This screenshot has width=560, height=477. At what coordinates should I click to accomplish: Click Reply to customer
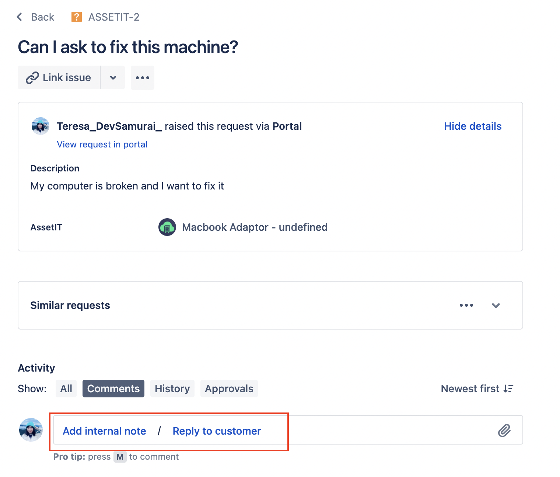[x=217, y=431]
